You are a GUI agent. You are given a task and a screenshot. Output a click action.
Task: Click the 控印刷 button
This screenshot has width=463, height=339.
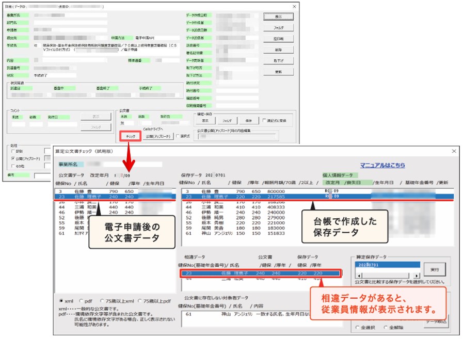pos(278,39)
